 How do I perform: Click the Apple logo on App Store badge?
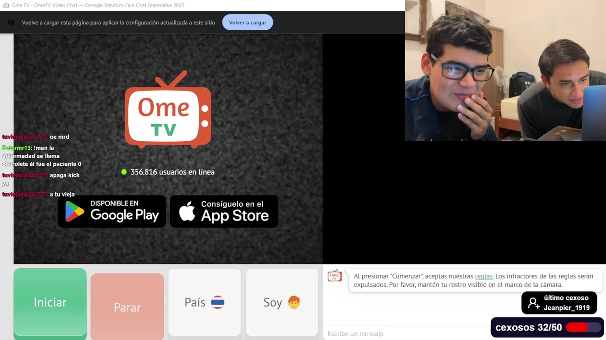(x=187, y=212)
